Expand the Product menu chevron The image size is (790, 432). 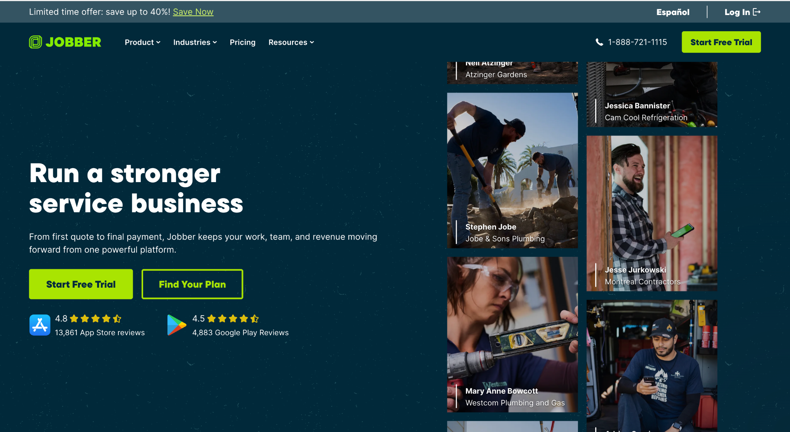pos(158,42)
